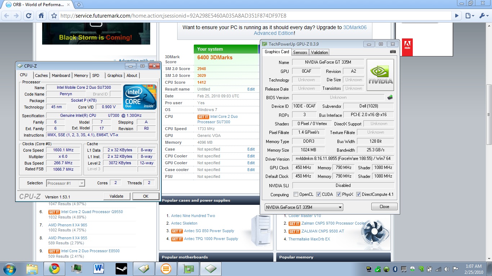Reload the Futuremark page

click(29, 16)
